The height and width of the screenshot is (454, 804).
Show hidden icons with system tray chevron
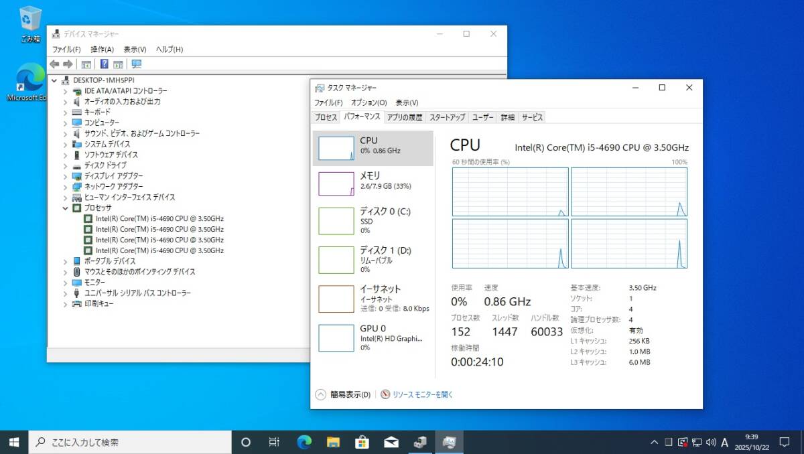coord(655,442)
